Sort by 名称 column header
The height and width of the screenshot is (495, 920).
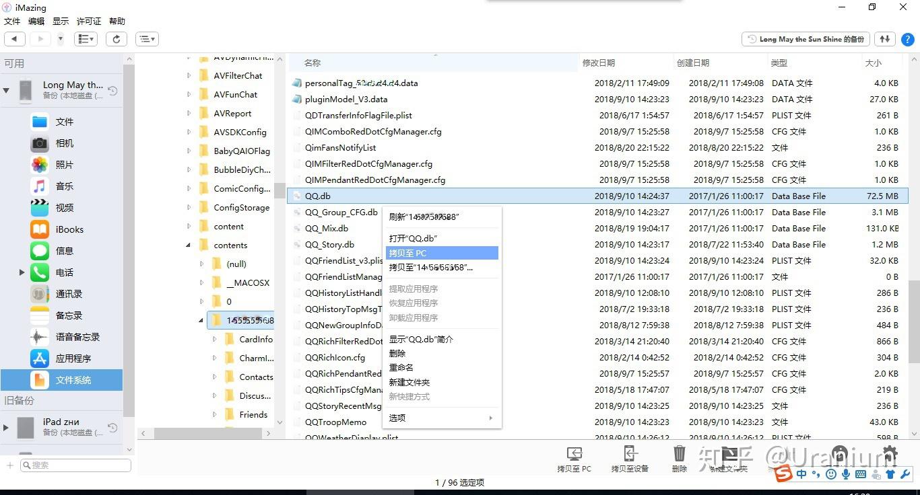pyautogui.click(x=434, y=63)
